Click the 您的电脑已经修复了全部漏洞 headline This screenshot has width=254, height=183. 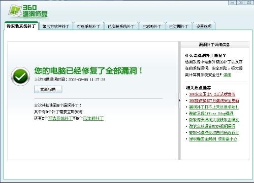tap(88, 70)
